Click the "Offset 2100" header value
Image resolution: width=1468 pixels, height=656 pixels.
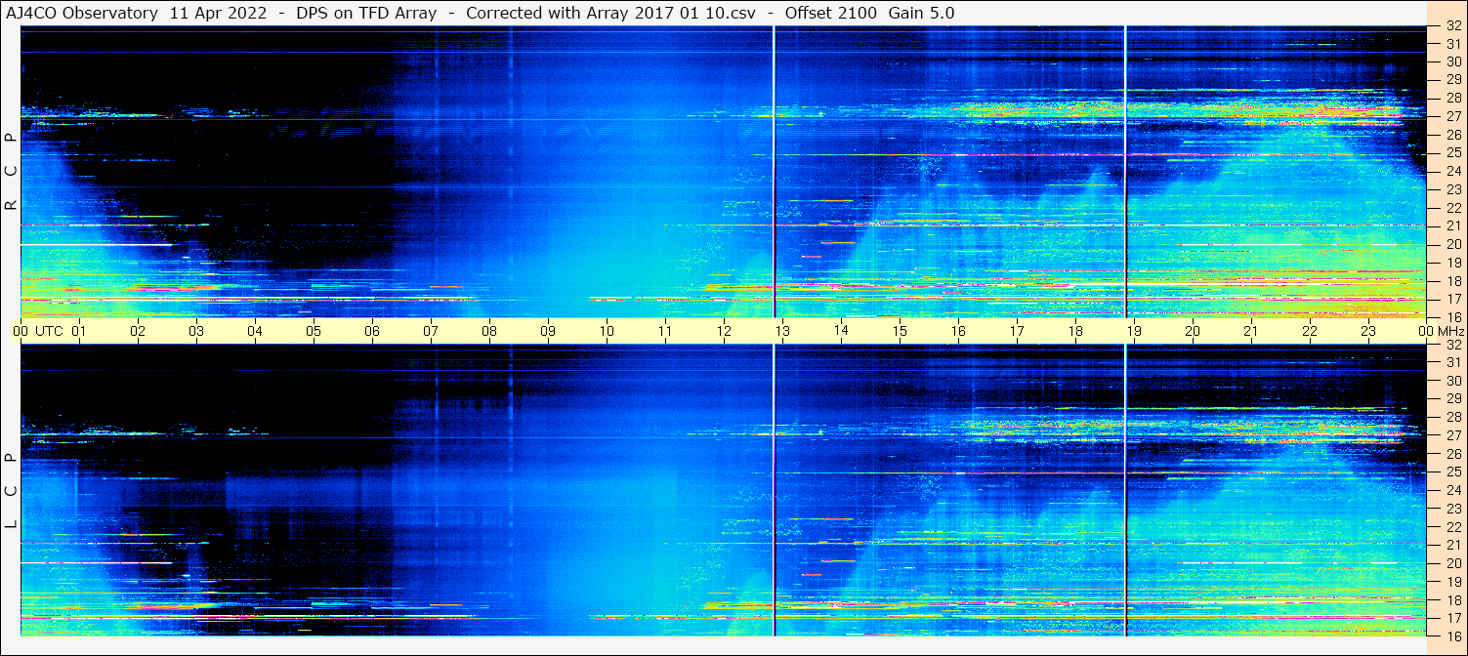[x=831, y=14]
